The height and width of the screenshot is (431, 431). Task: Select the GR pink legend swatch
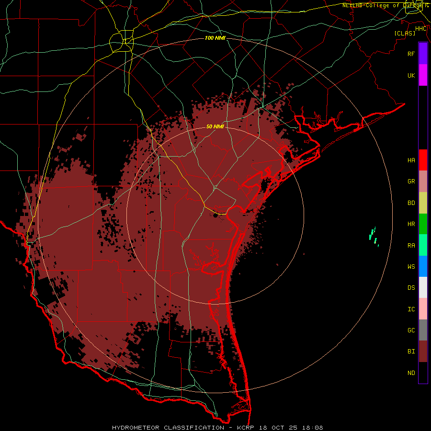(423, 181)
